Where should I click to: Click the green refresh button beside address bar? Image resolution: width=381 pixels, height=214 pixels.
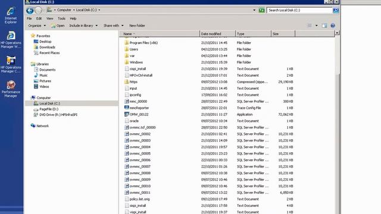coord(261,10)
